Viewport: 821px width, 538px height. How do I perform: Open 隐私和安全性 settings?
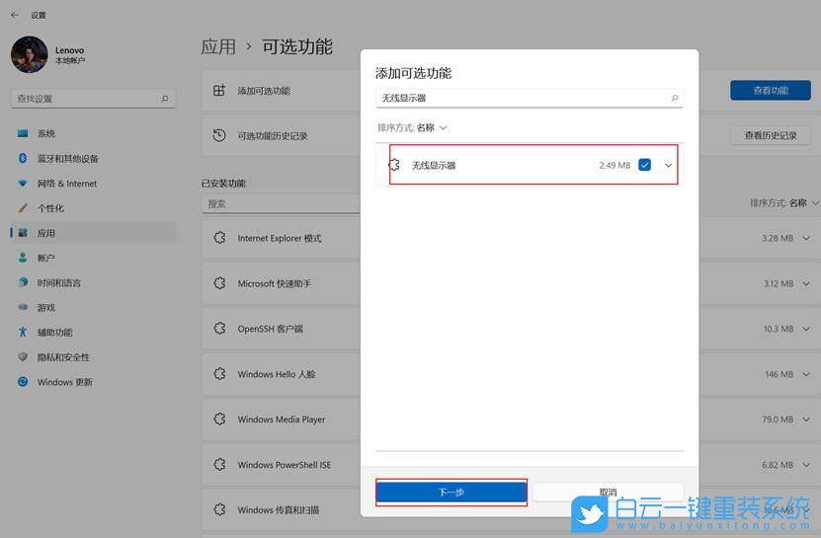pyautogui.click(x=93, y=357)
